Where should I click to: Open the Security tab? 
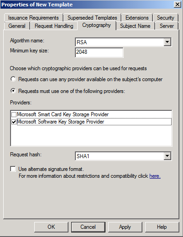tap(166, 18)
